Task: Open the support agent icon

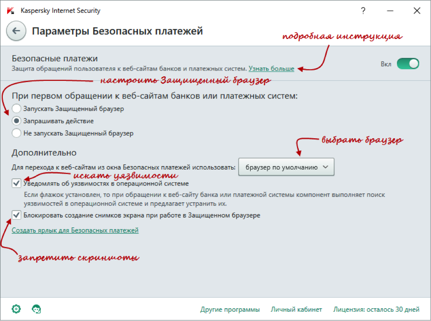Action: [36, 309]
